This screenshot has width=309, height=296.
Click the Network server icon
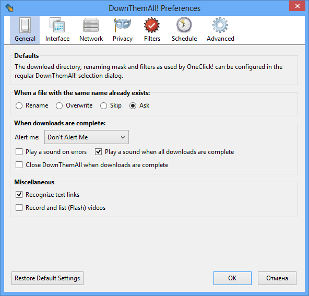pyautogui.click(x=91, y=25)
